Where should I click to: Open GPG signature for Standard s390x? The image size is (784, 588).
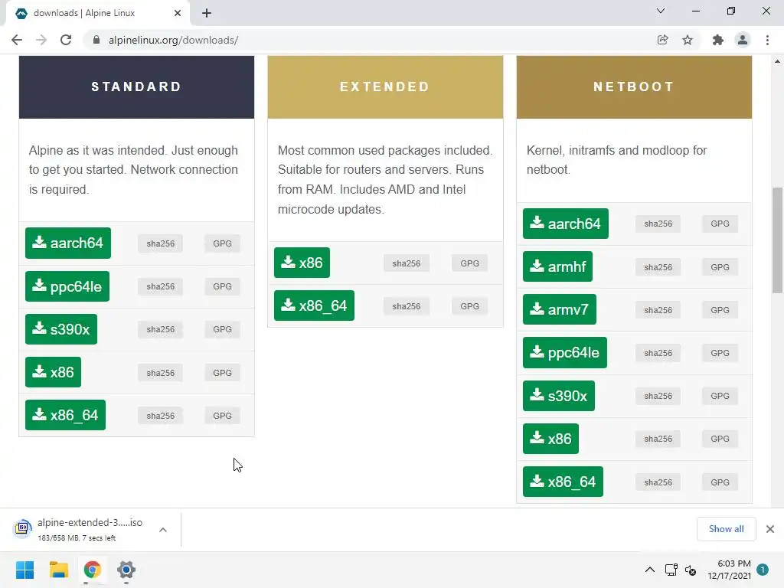pos(223,329)
